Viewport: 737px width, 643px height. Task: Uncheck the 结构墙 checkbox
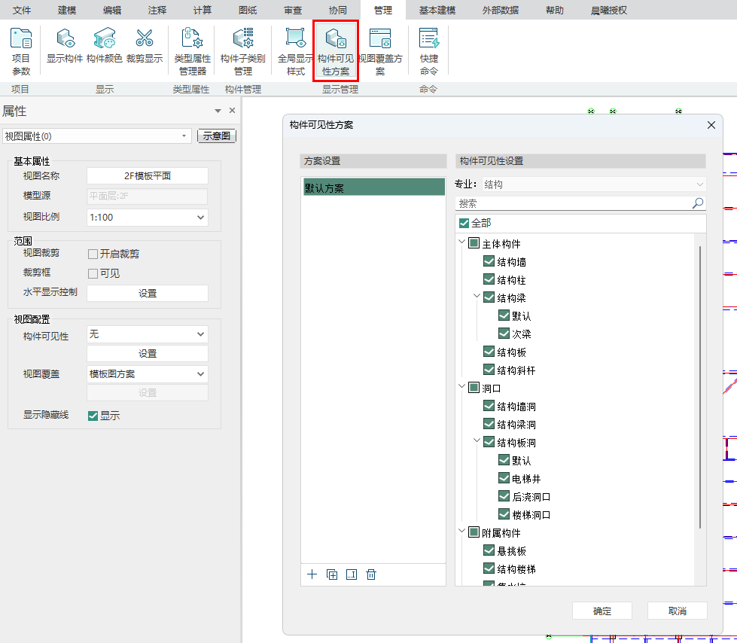tap(489, 262)
